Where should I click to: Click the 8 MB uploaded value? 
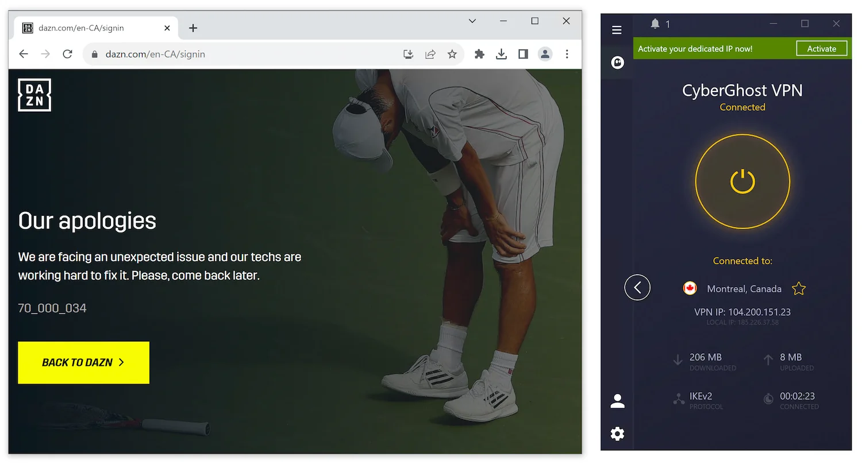click(791, 357)
